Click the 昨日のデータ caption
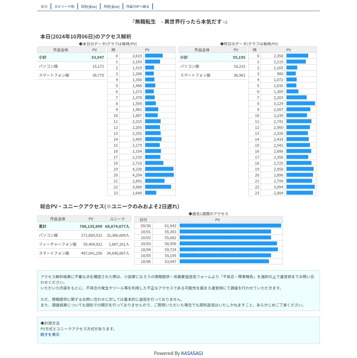The image size is (357, 358). (249, 44)
